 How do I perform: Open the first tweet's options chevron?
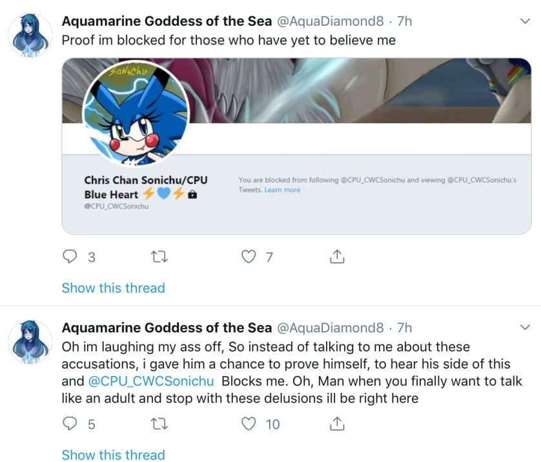tap(524, 21)
